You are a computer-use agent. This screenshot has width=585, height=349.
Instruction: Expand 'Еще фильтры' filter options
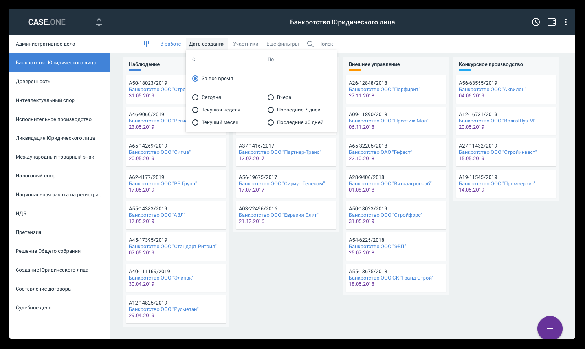282,44
